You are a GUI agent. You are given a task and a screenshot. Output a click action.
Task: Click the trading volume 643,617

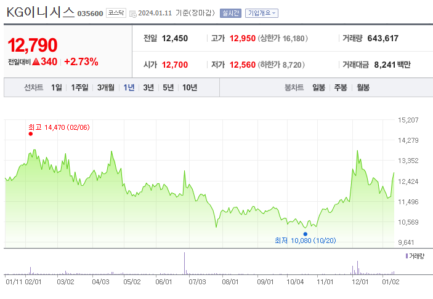click(x=382, y=38)
